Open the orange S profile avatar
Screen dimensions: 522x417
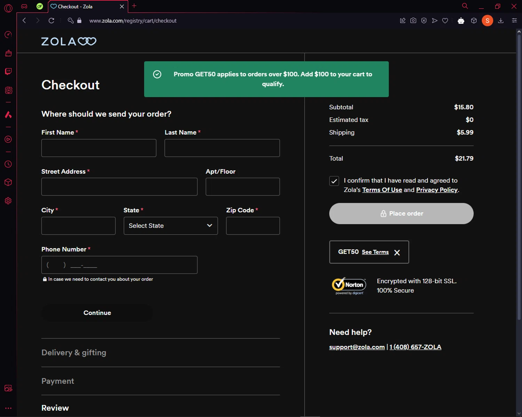487,21
